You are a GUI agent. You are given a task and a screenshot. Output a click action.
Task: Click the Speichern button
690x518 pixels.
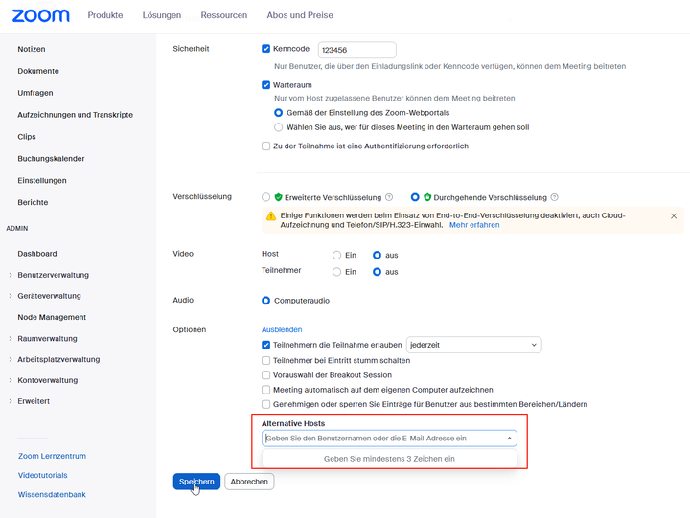click(196, 482)
